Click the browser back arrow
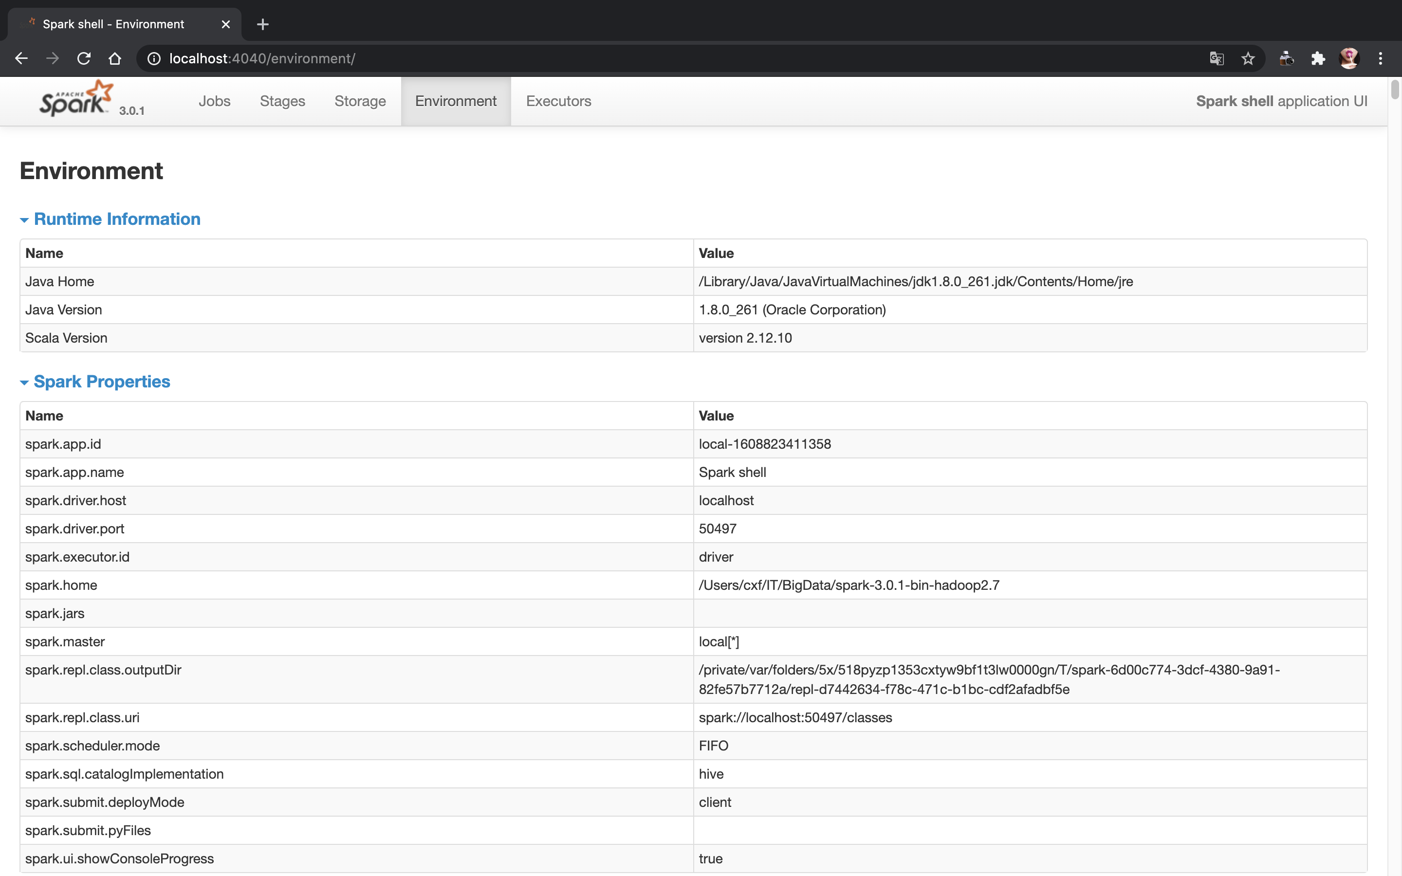This screenshot has height=876, width=1402. click(x=21, y=58)
